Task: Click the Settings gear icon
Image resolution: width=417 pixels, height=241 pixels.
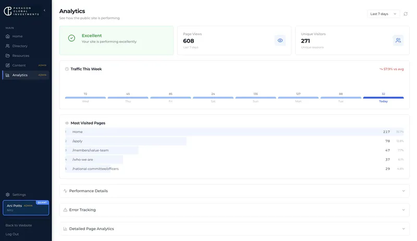Action: (x=8, y=195)
